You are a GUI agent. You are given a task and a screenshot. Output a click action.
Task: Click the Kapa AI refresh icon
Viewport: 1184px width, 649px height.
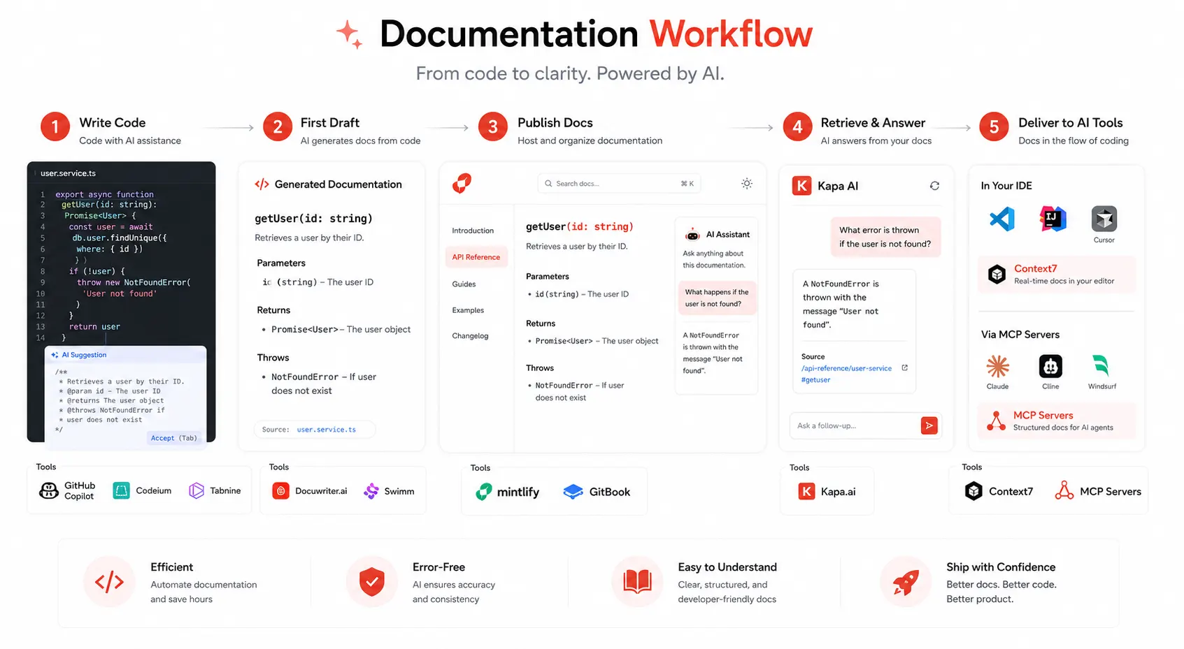(934, 186)
